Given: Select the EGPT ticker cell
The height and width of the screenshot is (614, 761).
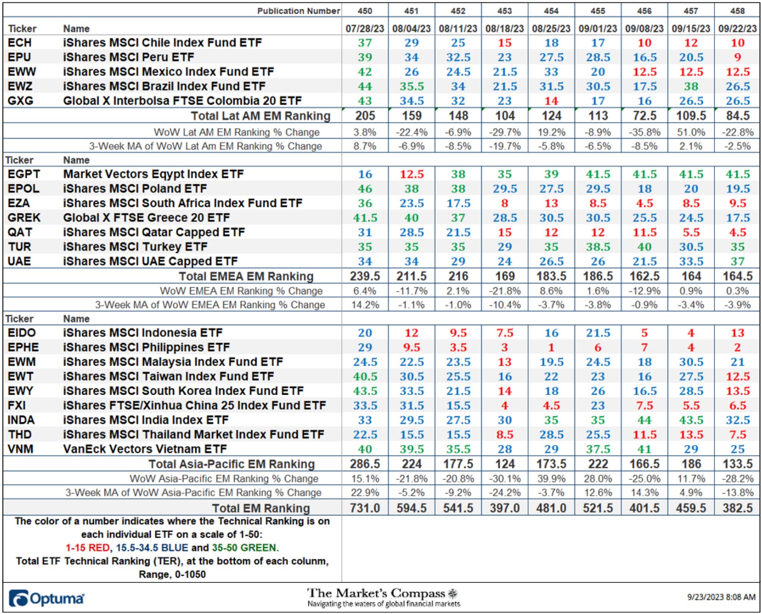Looking at the screenshot, I should 24,174.
